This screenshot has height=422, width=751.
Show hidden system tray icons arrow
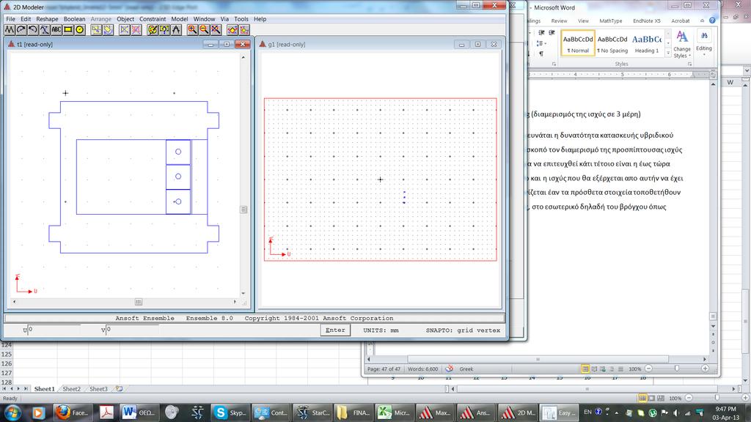(x=616, y=412)
